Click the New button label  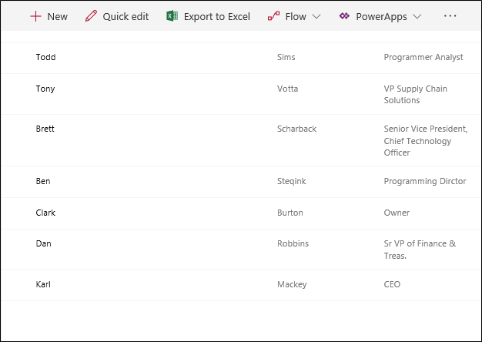pos(58,17)
